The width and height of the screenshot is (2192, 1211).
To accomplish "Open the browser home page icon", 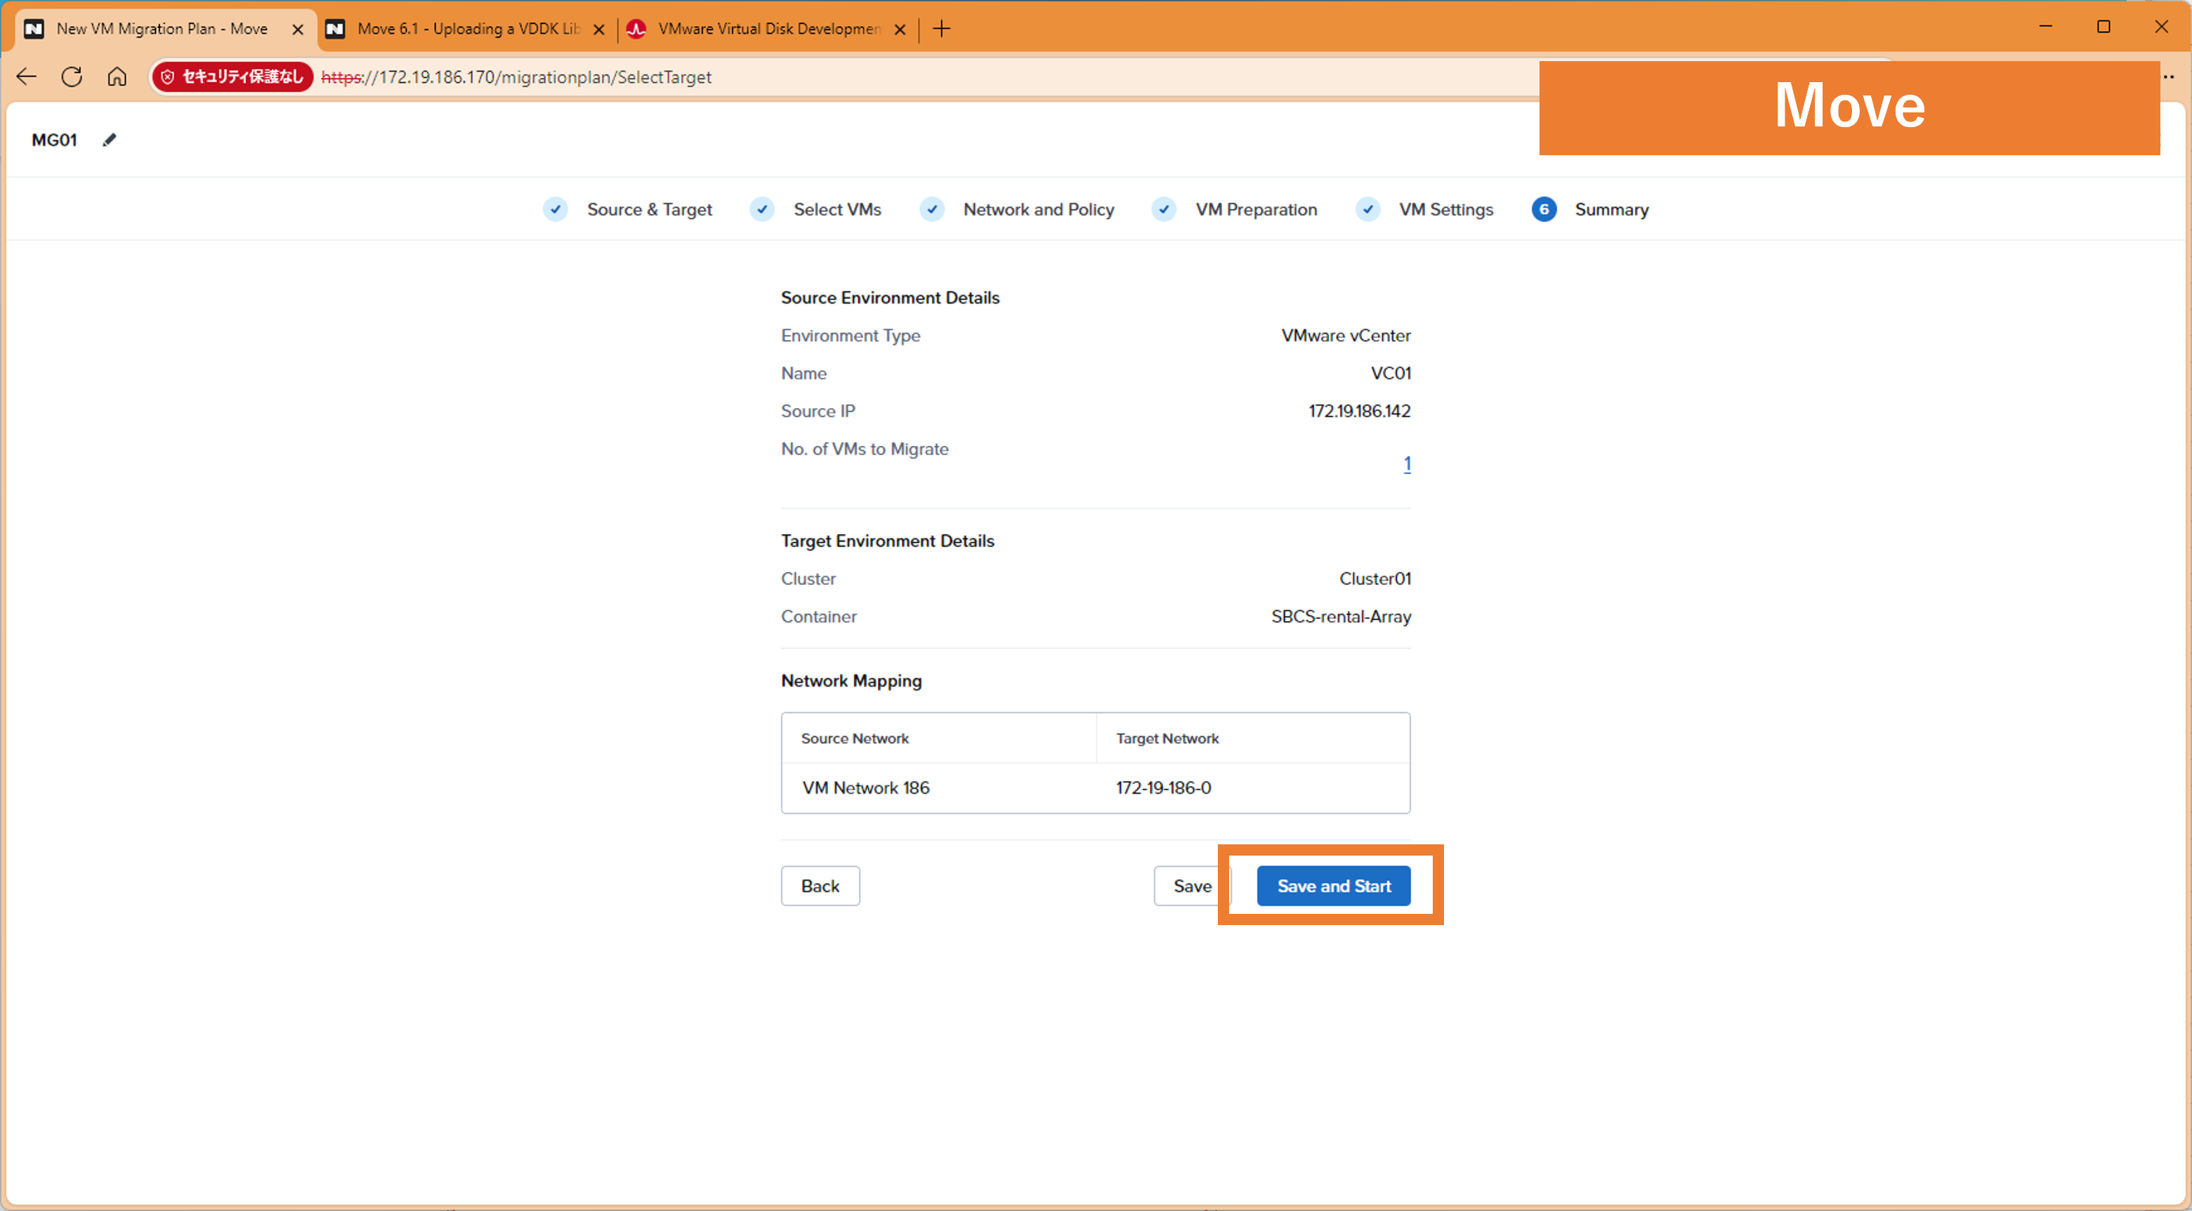I will click(x=117, y=77).
